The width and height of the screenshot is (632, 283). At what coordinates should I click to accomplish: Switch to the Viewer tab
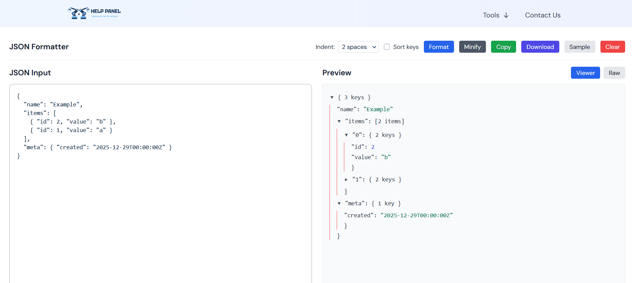click(585, 73)
